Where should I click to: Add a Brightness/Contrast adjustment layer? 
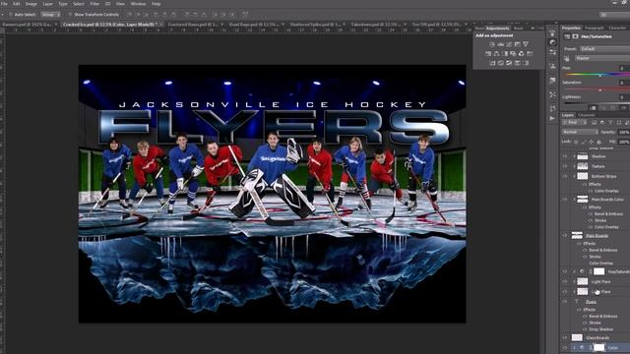click(x=492, y=44)
